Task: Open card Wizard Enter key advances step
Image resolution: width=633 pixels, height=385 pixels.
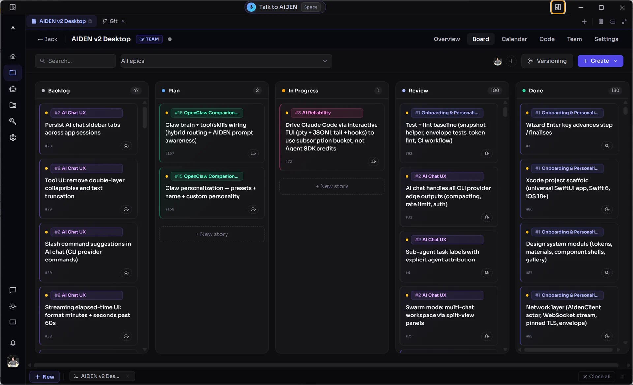Action: (x=569, y=129)
